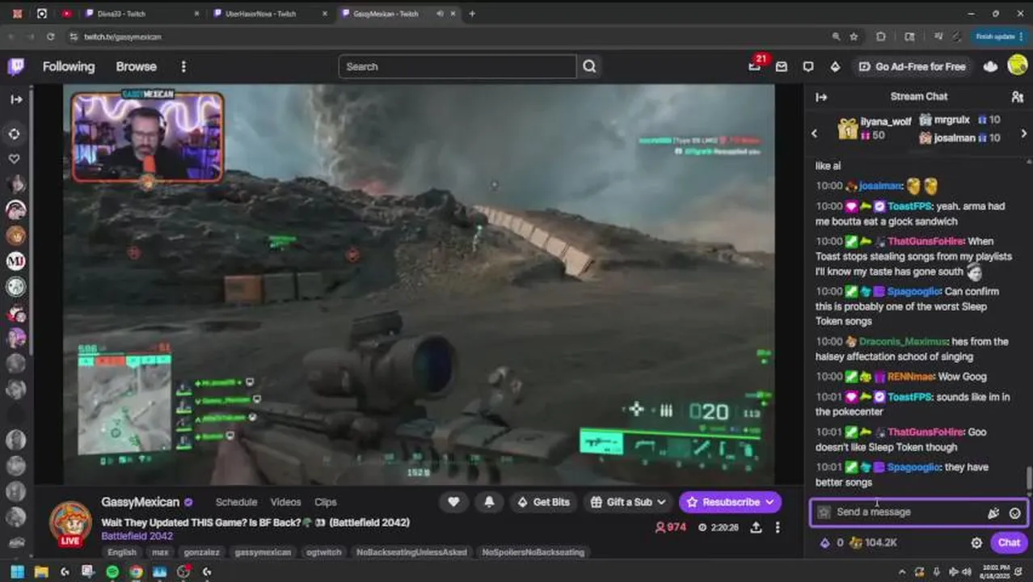Screen dimensions: 1033x582
Task: Click Go Ad-Free for Free
Action: (x=913, y=66)
